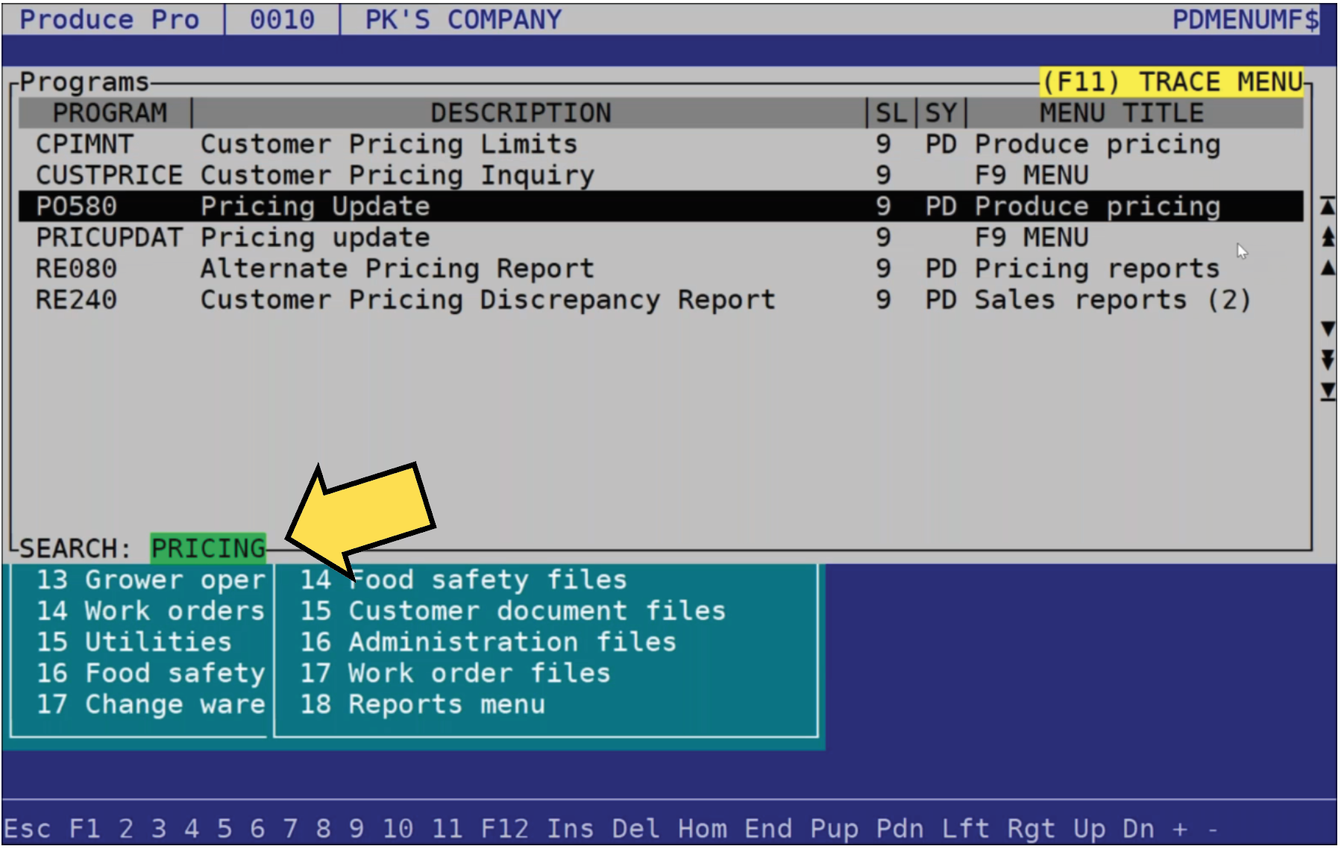Click the Esc key in bottom bar
This screenshot has width=1341, height=849.
click(28, 829)
